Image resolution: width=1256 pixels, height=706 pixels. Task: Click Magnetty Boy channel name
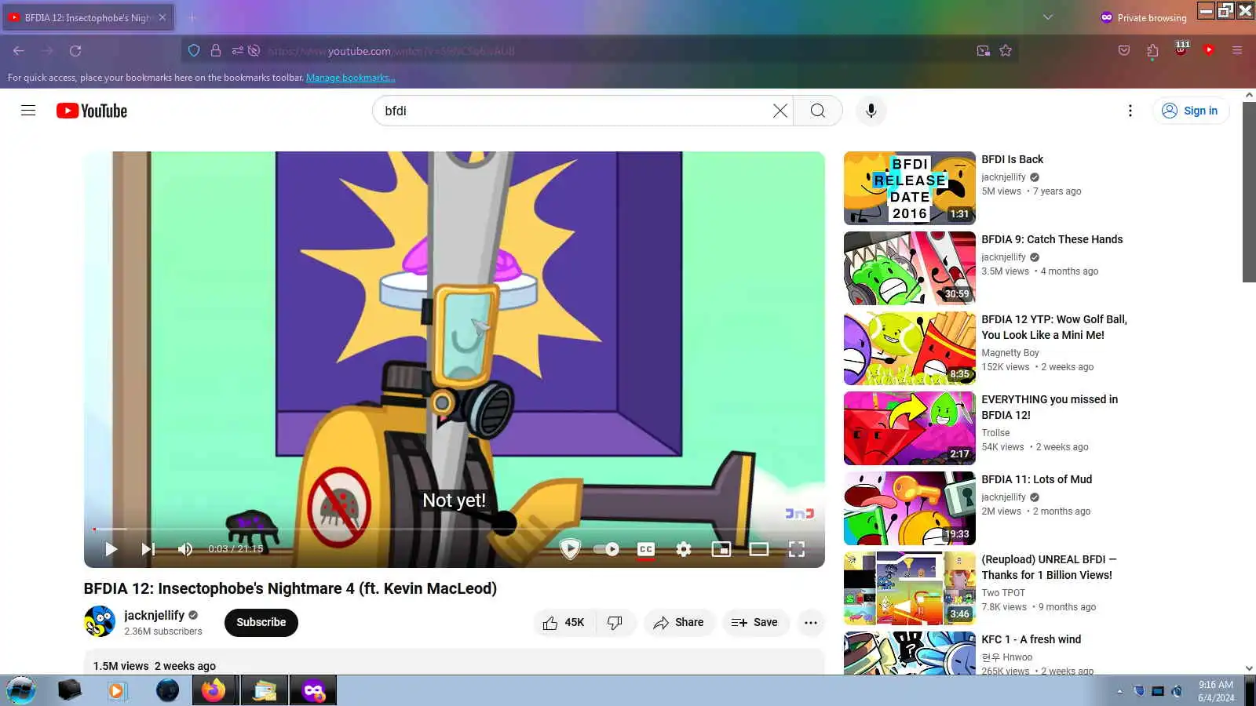1010,353
